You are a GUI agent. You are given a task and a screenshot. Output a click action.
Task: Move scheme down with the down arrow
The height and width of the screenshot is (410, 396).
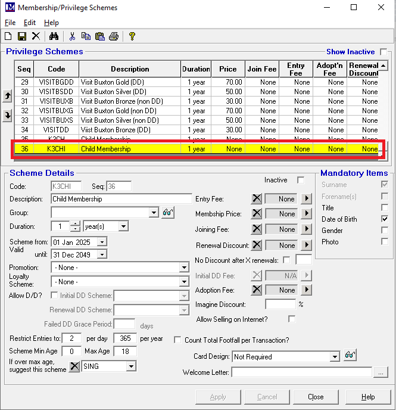click(7, 116)
